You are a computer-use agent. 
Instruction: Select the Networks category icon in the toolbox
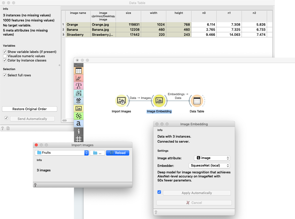tap(78, 116)
